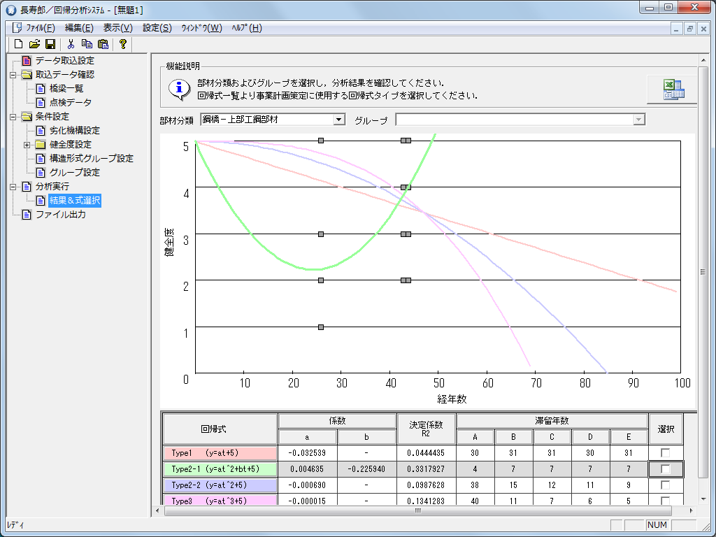Click the Paste clipboard toolbar icon
The image size is (716, 537).
tap(103, 44)
